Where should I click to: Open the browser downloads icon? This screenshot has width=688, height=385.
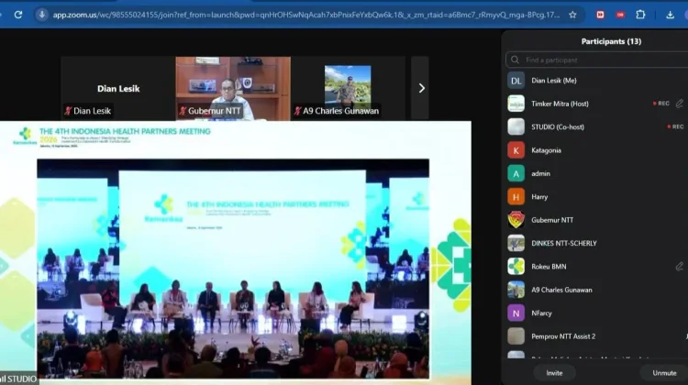point(670,15)
